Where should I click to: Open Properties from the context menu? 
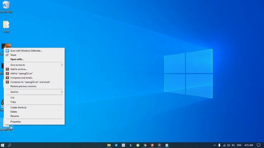(34, 122)
